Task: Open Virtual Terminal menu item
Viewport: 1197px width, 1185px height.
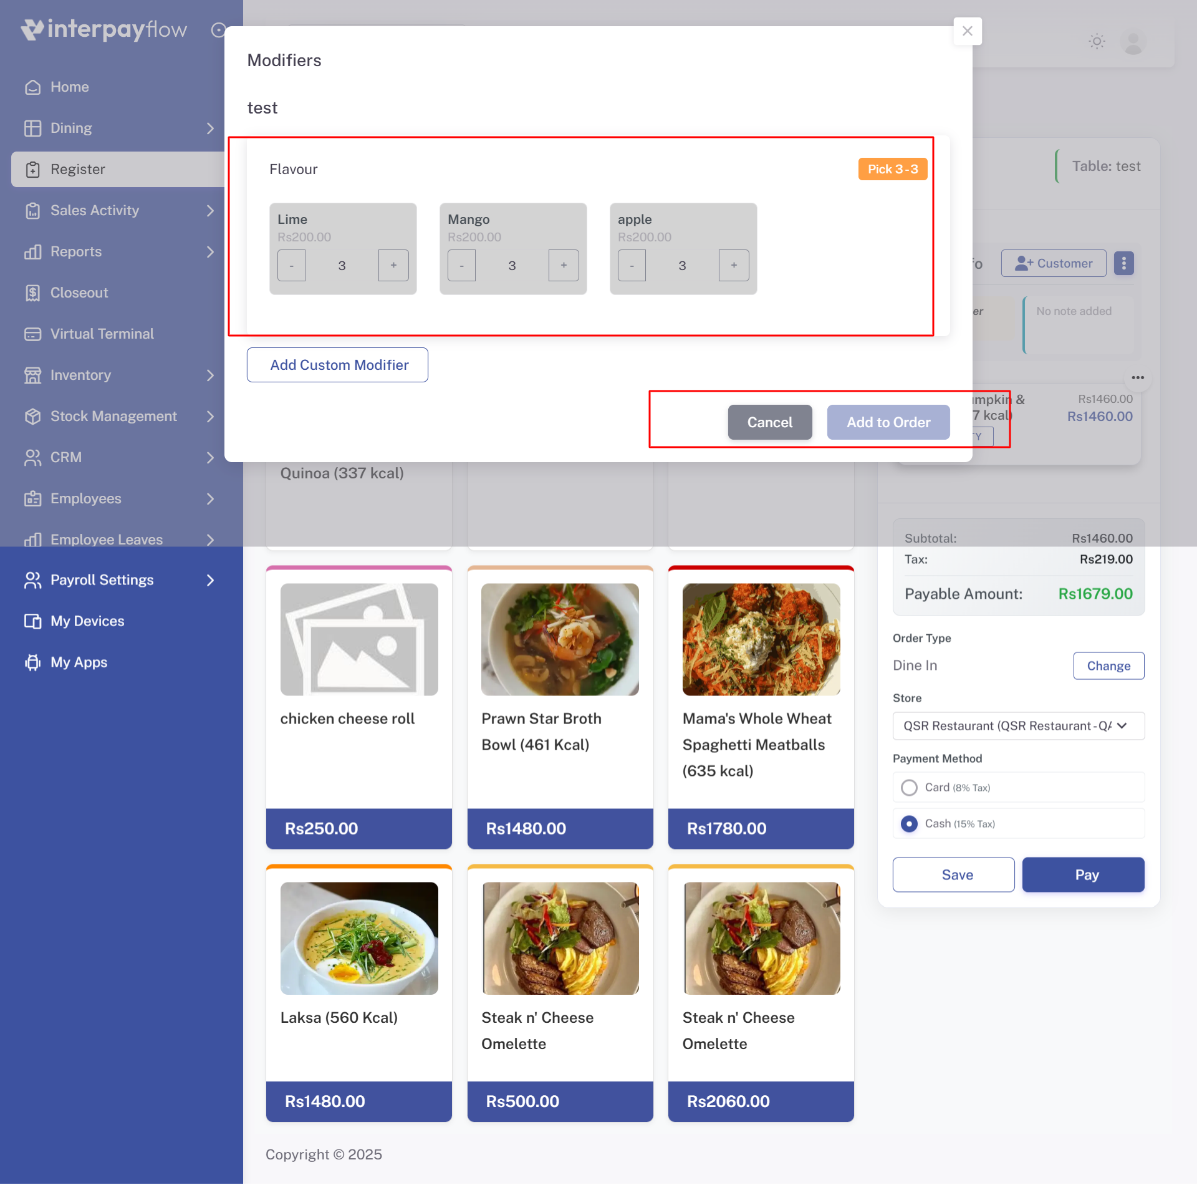Action: pyautogui.click(x=118, y=334)
